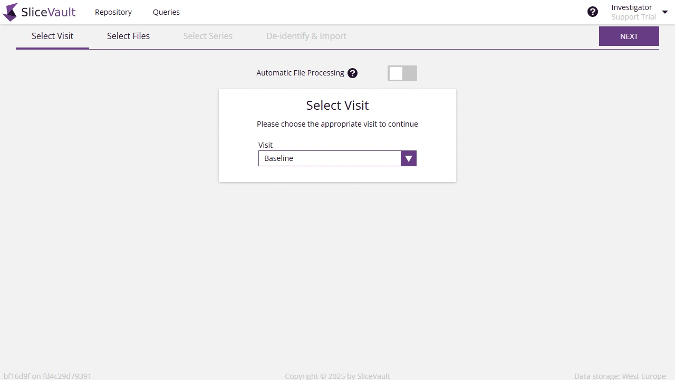The width and height of the screenshot is (675, 380).
Task: Click the NEXT button
Action: (629, 36)
